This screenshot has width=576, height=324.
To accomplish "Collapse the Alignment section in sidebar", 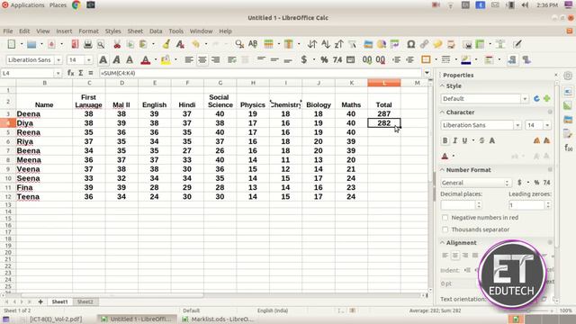I will tap(442, 243).
